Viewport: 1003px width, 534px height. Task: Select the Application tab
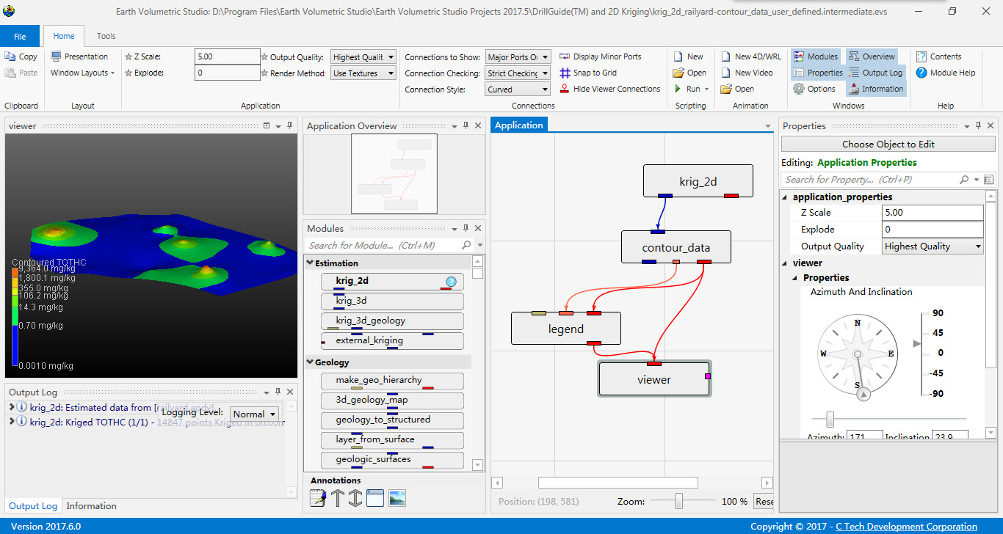519,125
